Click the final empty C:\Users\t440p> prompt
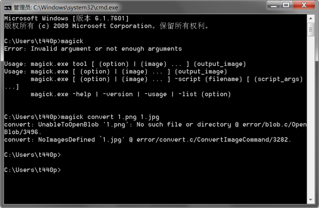 pyautogui.click(x=33, y=170)
